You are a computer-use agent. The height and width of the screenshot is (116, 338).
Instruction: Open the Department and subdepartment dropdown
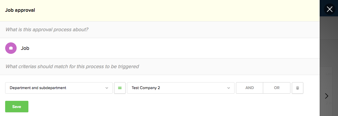click(59, 88)
